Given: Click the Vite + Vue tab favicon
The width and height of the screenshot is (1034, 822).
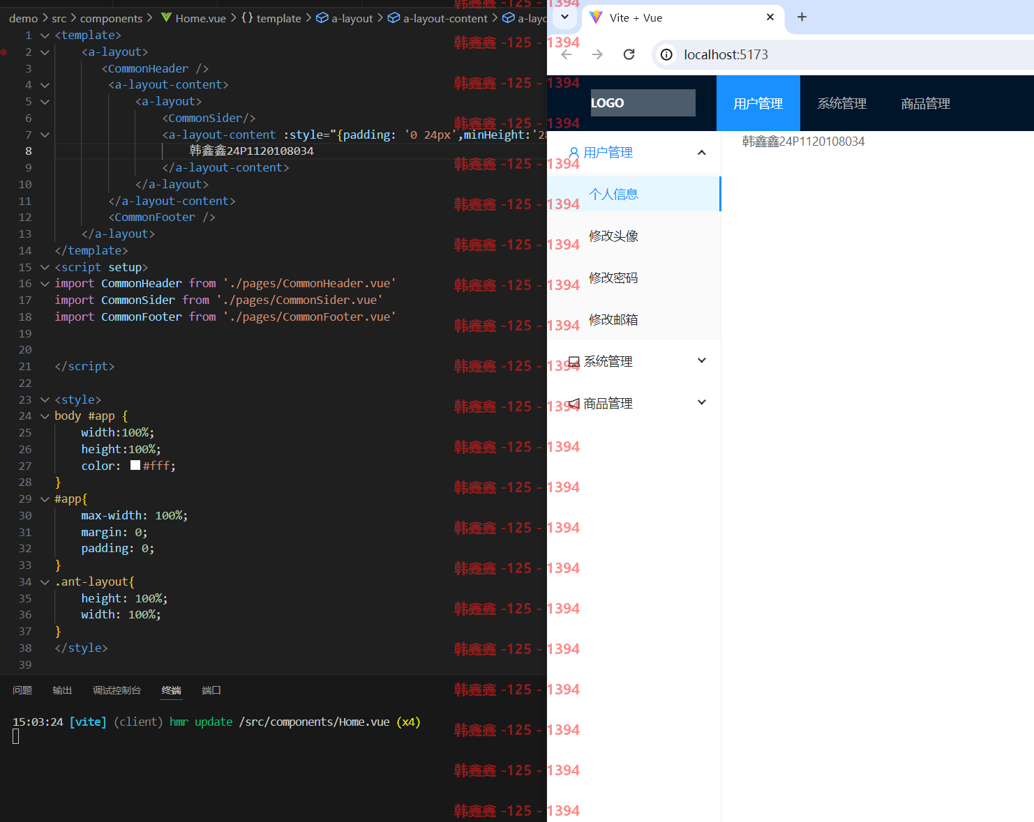Looking at the screenshot, I should 596,17.
